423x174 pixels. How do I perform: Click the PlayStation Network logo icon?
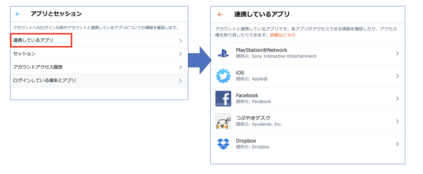click(223, 53)
